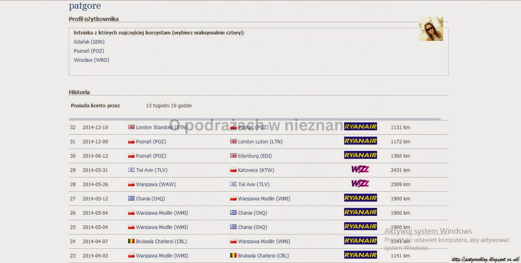
Task: Open the Wrocław (WRO) airport link
Action: click(91, 60)
